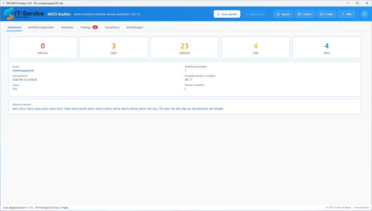Image resolution: width=372 pixels, height=211 pixels.
Task: Click the play icon on Scan starten
Action: tap(218, 14)
